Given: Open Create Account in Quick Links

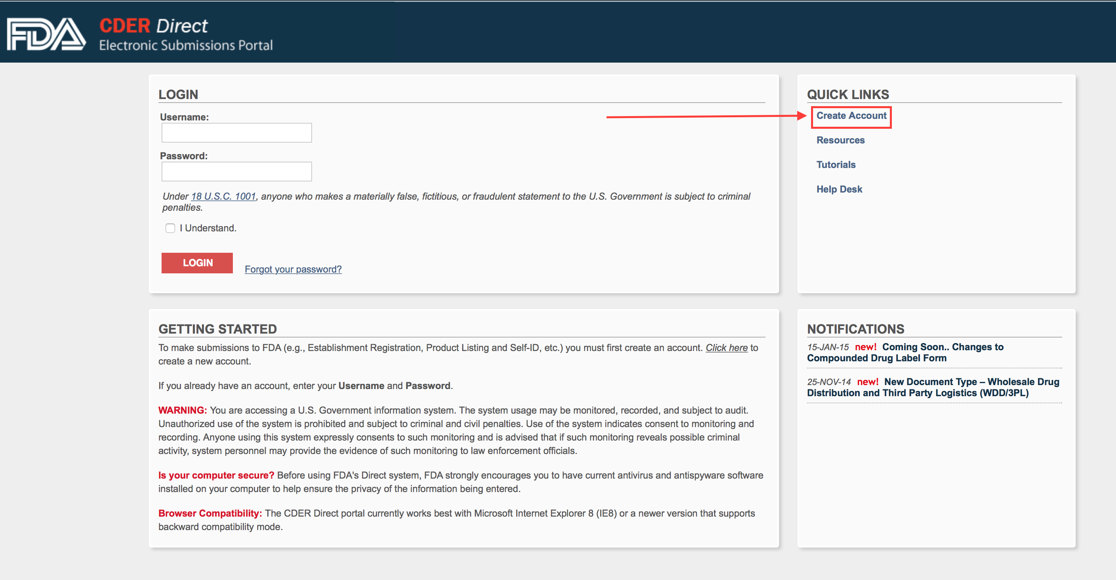Looking at the screenshot, I should coord(851,116).
